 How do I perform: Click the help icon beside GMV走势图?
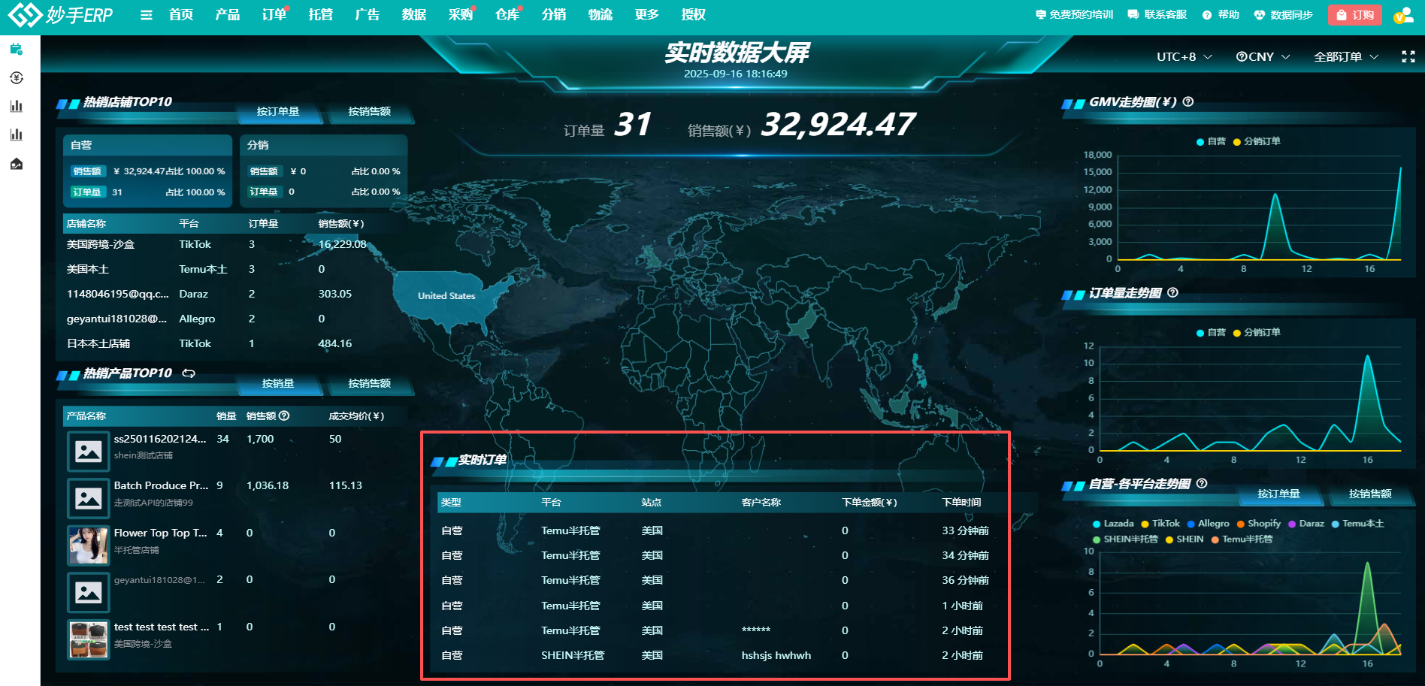pos(1188,101)
